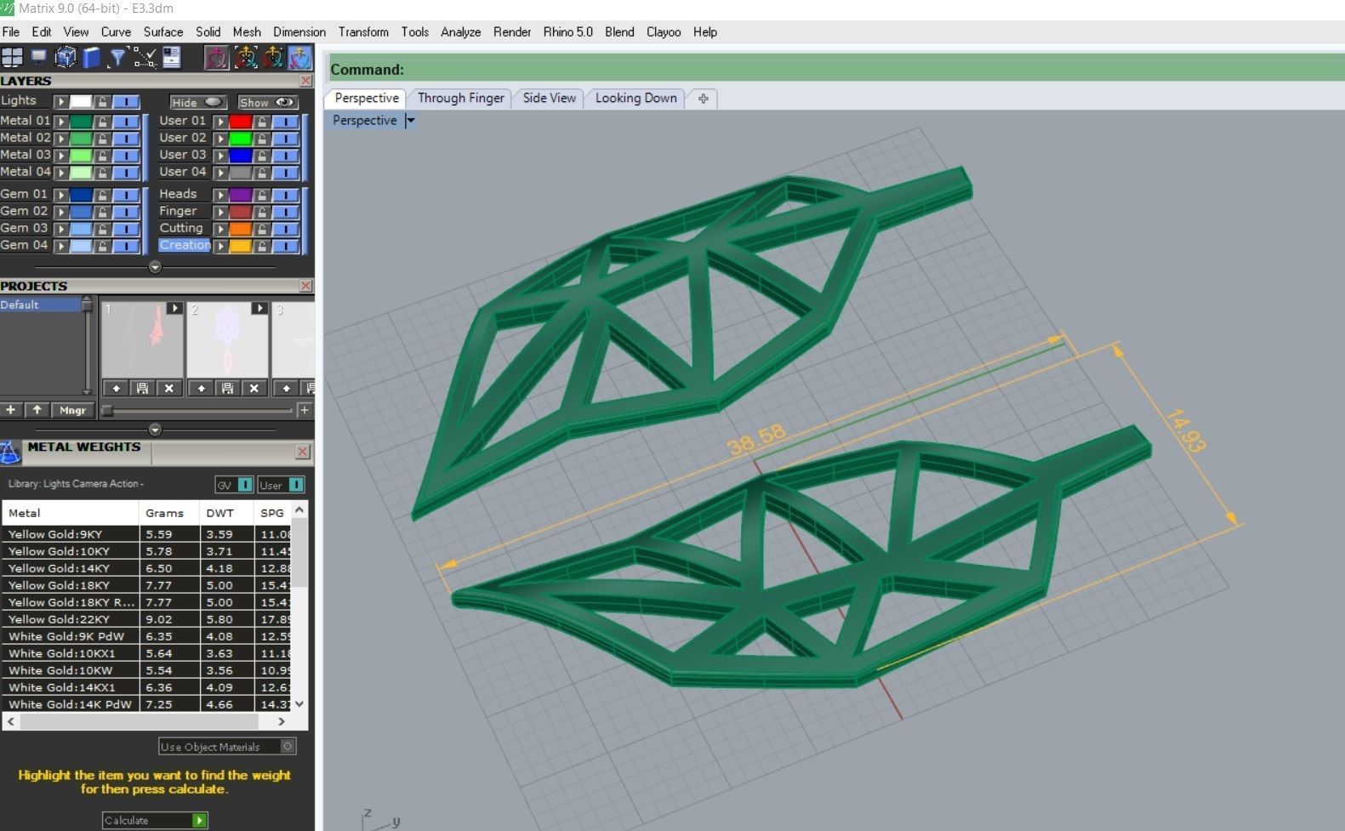Expand the Cutting layer arrow
Screen dimensions: 1345x831
point(220,229)
